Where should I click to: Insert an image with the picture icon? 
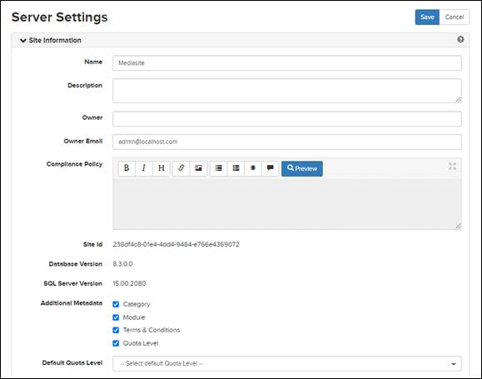[x=199, y=168]
